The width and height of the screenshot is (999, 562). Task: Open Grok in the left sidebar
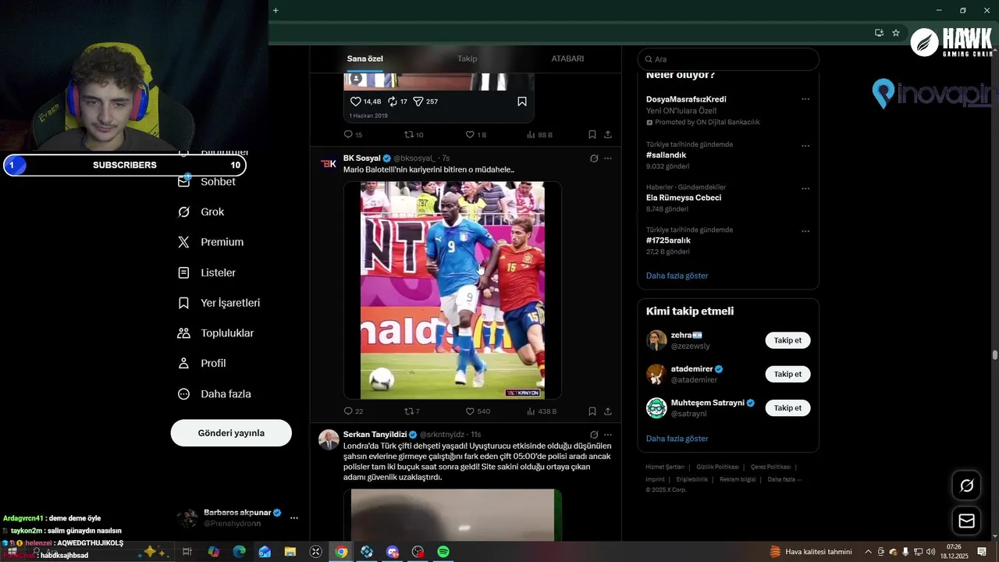(x=201, y=212)
